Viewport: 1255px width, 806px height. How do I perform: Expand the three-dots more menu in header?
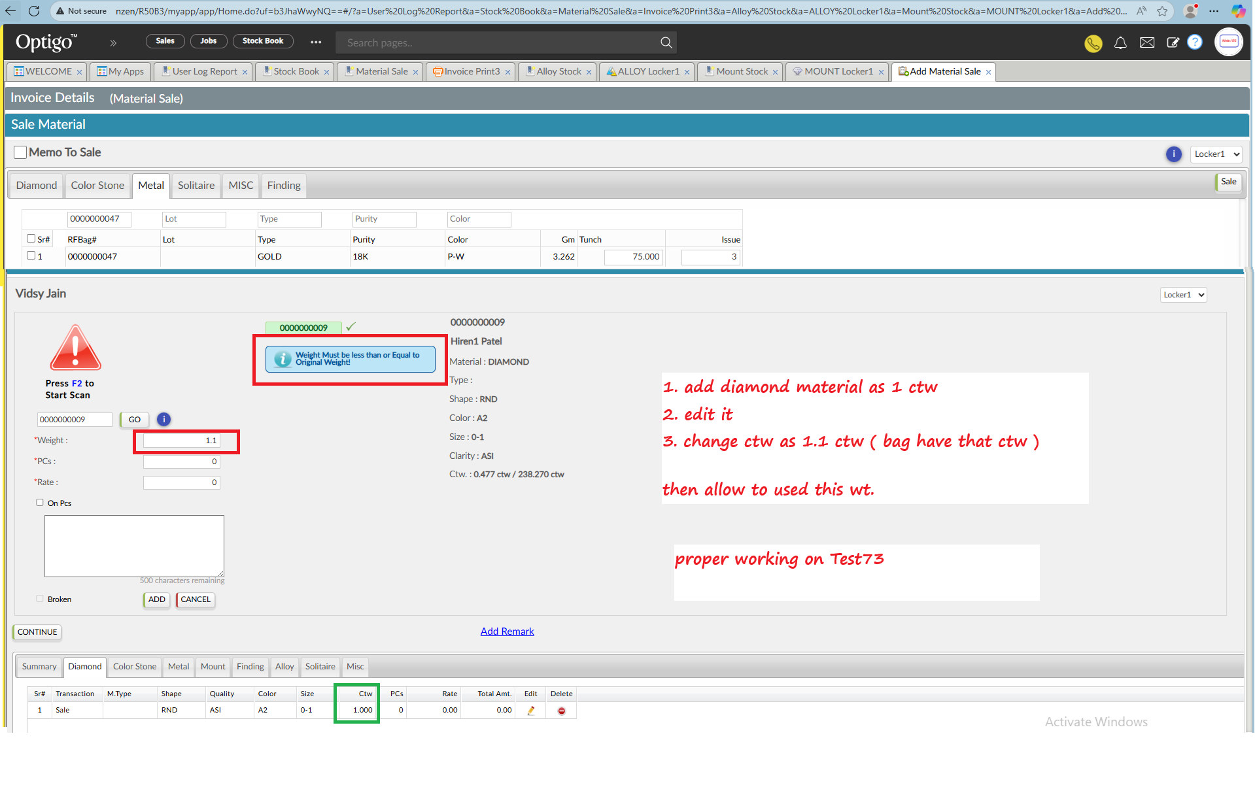point(316,42)
